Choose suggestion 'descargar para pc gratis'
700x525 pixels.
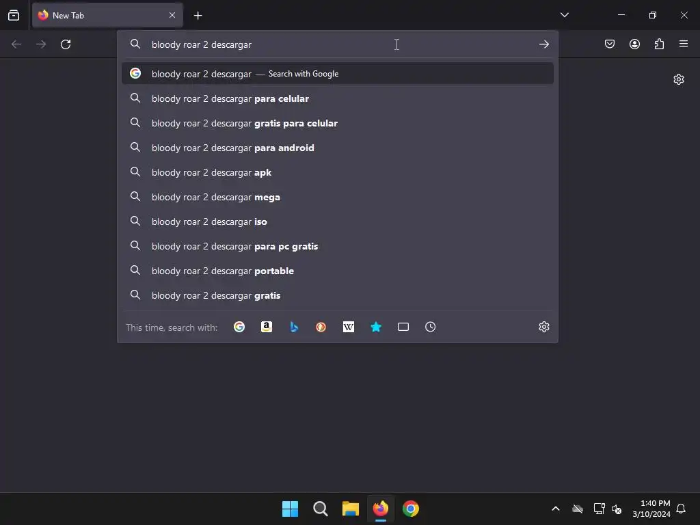point(338,246)
